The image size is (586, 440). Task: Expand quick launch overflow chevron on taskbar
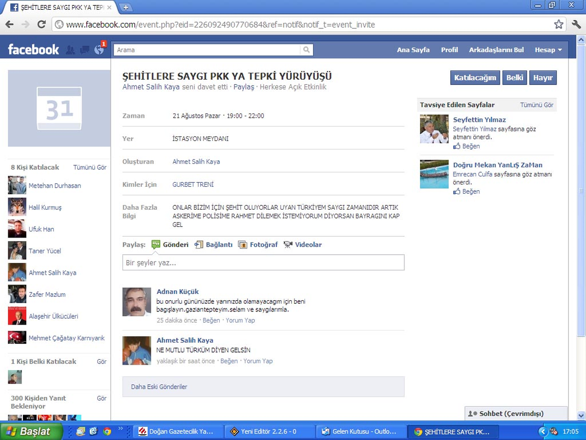tap(121, 429)
